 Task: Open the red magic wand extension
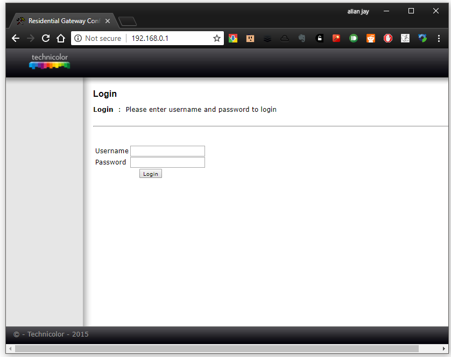click(x=336, y=38)
